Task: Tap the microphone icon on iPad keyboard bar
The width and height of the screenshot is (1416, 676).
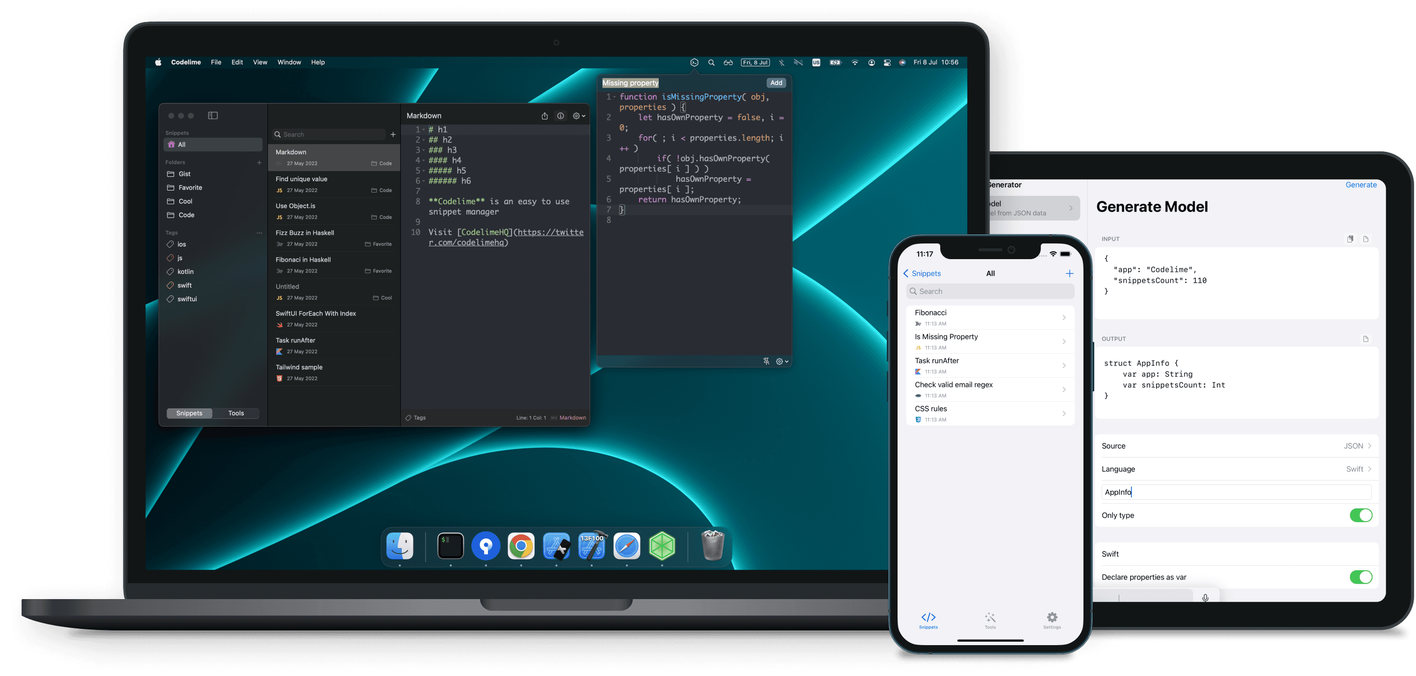Action: pos(1205,598)
